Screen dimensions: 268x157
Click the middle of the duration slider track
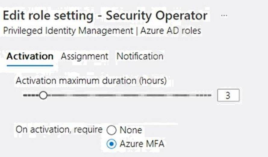(117, 96)
